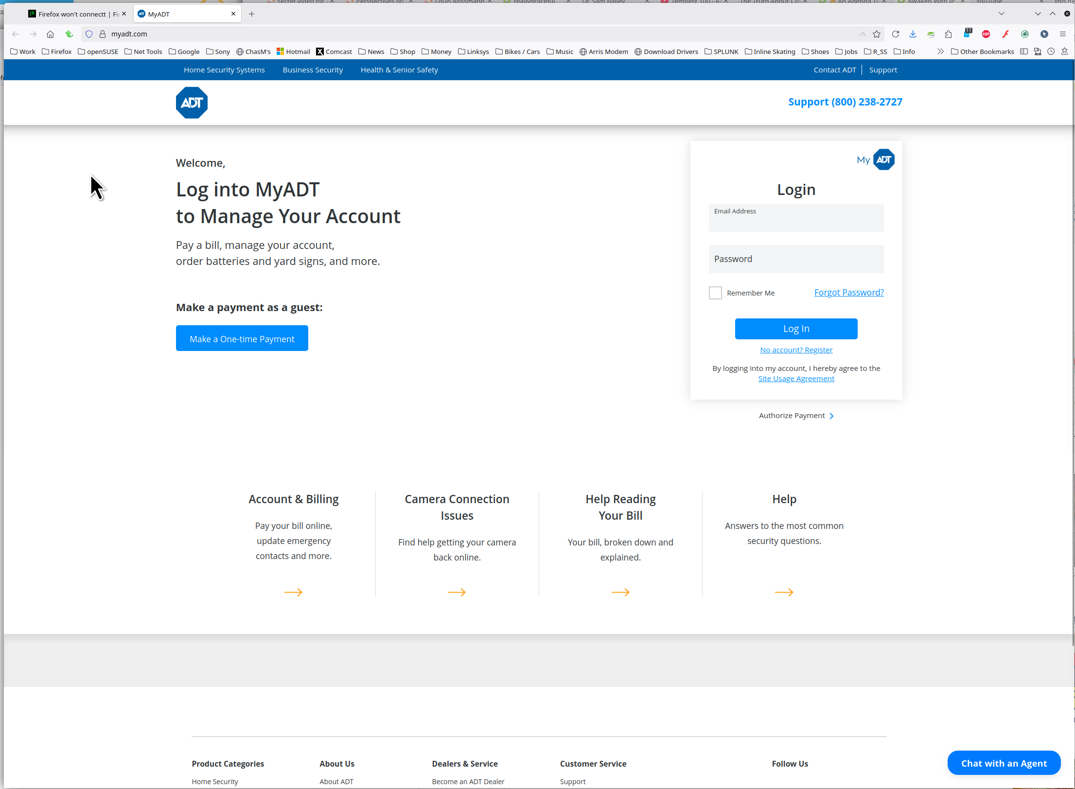
Task: Check the Remember Me checkbox
Action: [715, 293]
